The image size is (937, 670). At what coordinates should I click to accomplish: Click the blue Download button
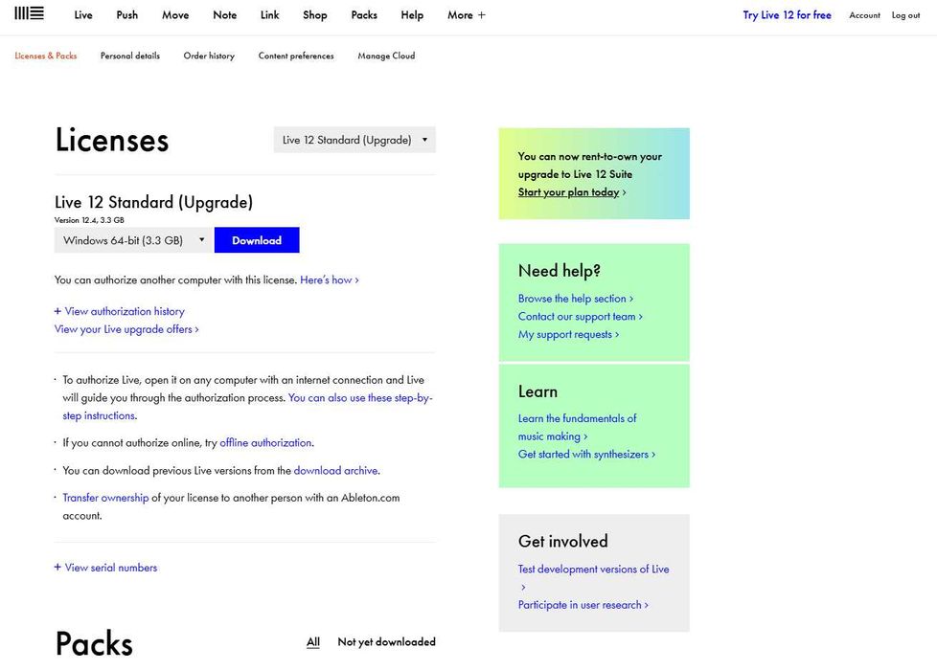(257, 240)
